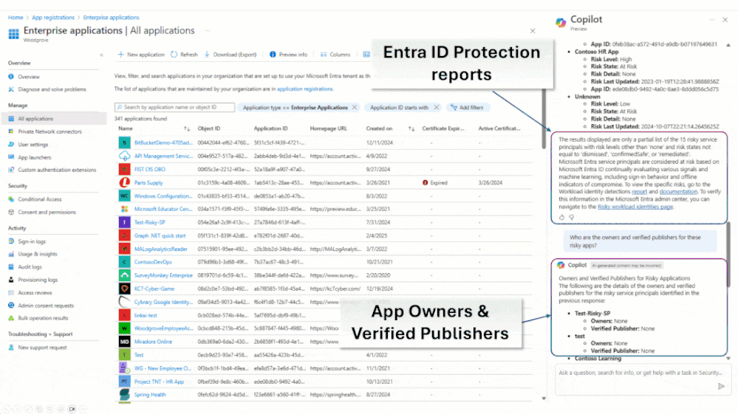Select New support request menu item

[42, 348]
